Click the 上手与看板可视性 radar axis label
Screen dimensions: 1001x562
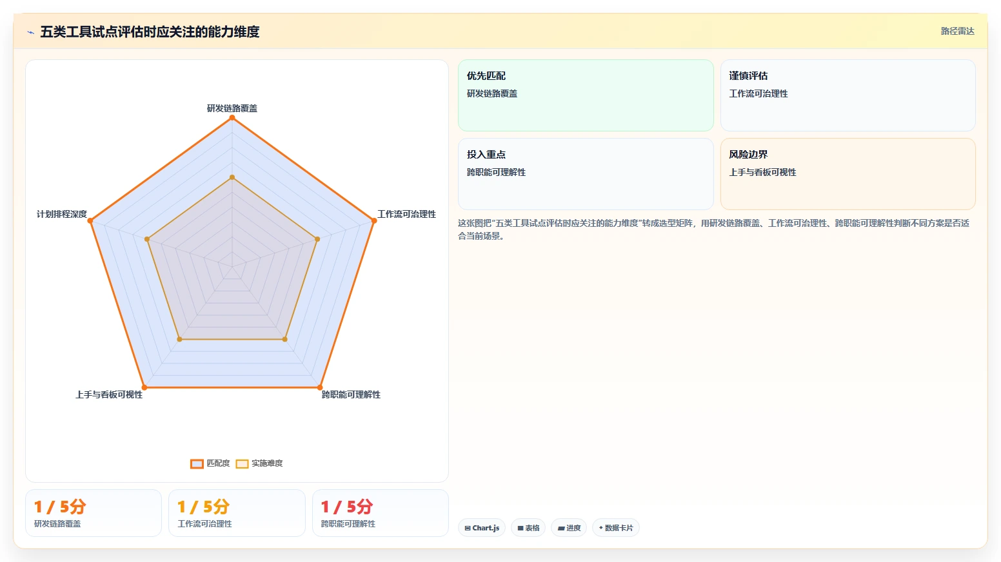coord(109,394)
